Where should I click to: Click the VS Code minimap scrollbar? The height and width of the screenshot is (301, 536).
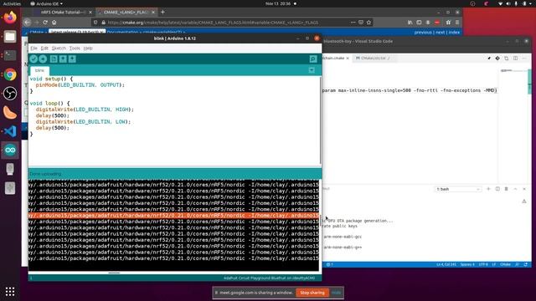click(529, 82)
